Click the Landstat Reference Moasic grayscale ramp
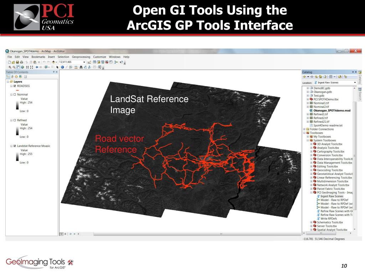The height and width of the screenshot is (274, 365). pos(17,156)
